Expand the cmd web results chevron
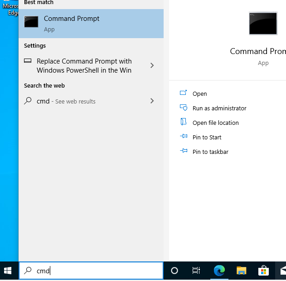 click(152, 101)
